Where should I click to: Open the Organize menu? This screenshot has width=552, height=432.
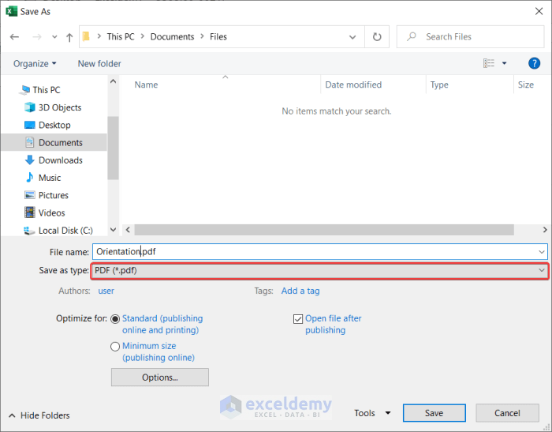pyautogui.click(x=35, y=63)
